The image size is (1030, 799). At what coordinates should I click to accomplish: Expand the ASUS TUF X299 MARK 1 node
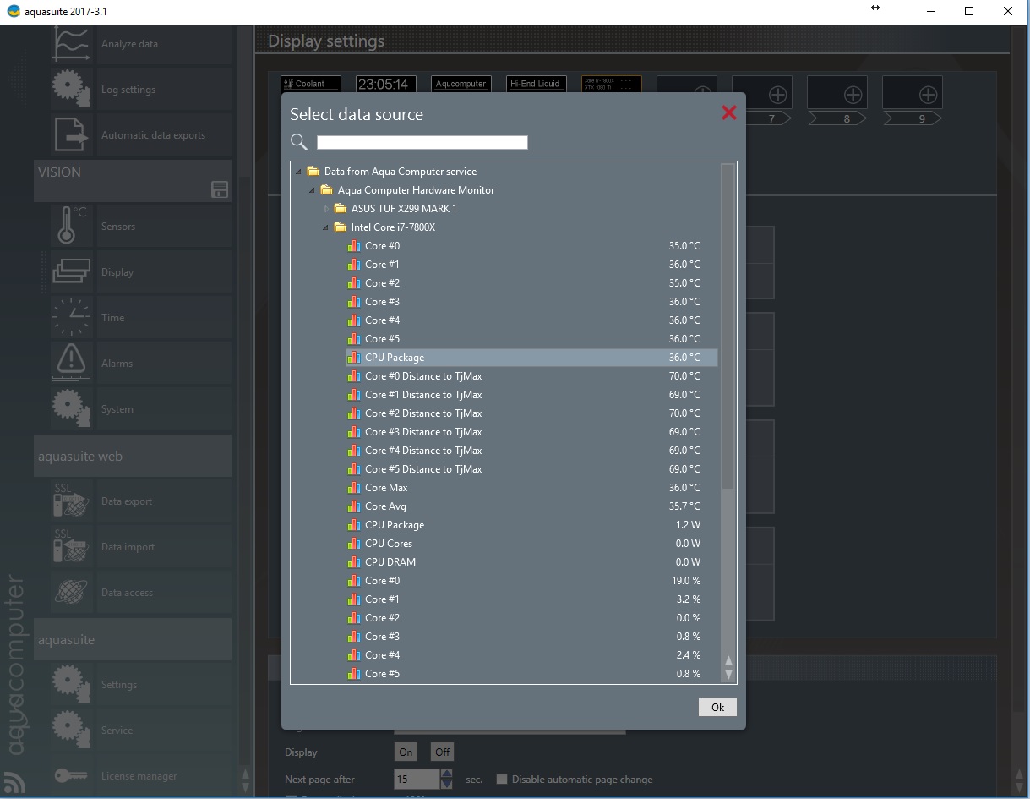(x=328, y=209)
